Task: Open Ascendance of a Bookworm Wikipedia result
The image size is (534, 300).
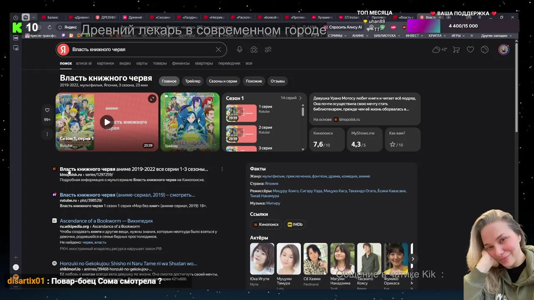Action: pyautogui.click(x=106, y=221)
